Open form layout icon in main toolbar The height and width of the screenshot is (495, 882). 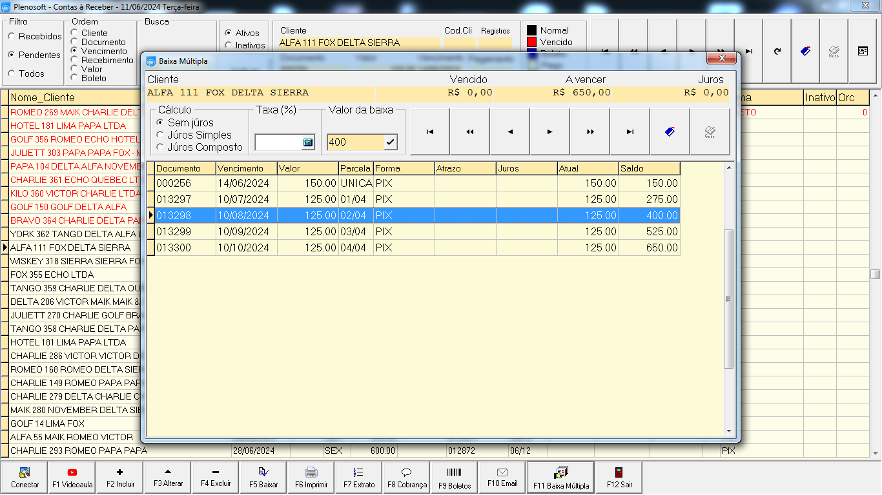(863, 51)
